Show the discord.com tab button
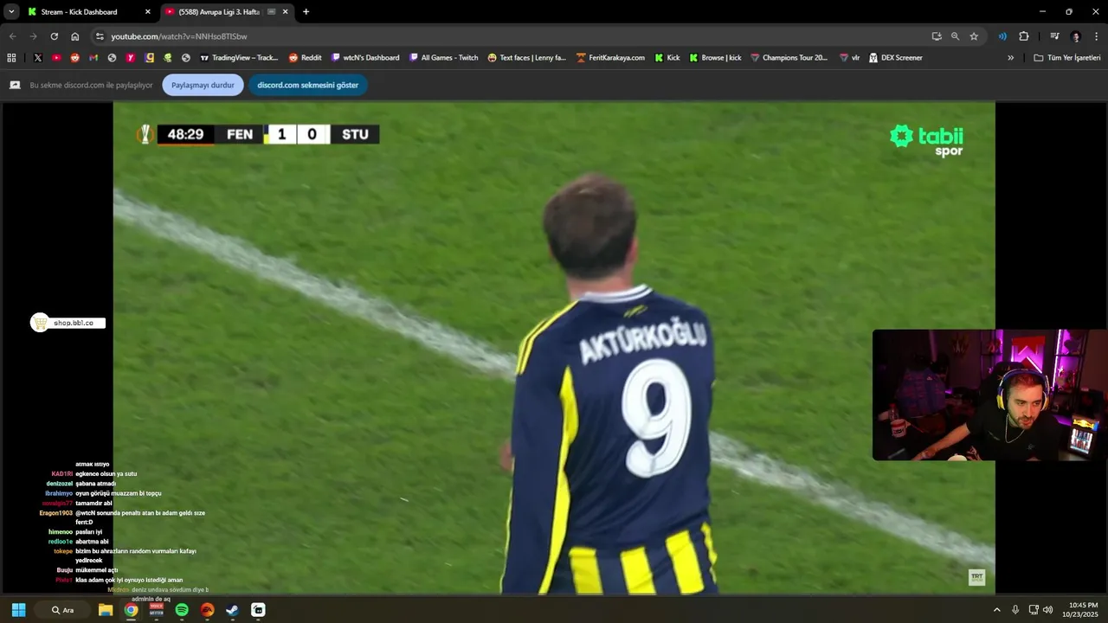1108x623 pixels. pyautogui.click(x=307, y=85)
